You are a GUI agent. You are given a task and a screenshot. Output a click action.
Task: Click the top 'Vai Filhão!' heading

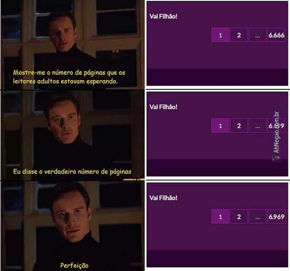[x=163, y=16]
